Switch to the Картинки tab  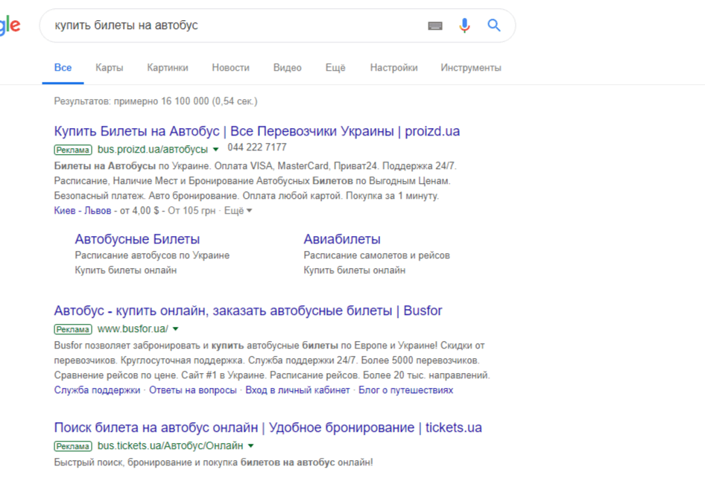click(x=167, y=68)
